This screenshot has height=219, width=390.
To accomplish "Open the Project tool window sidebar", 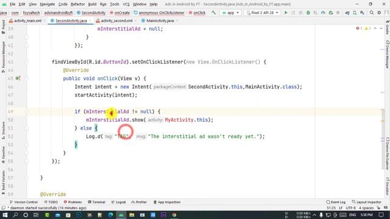I will 3,27.
